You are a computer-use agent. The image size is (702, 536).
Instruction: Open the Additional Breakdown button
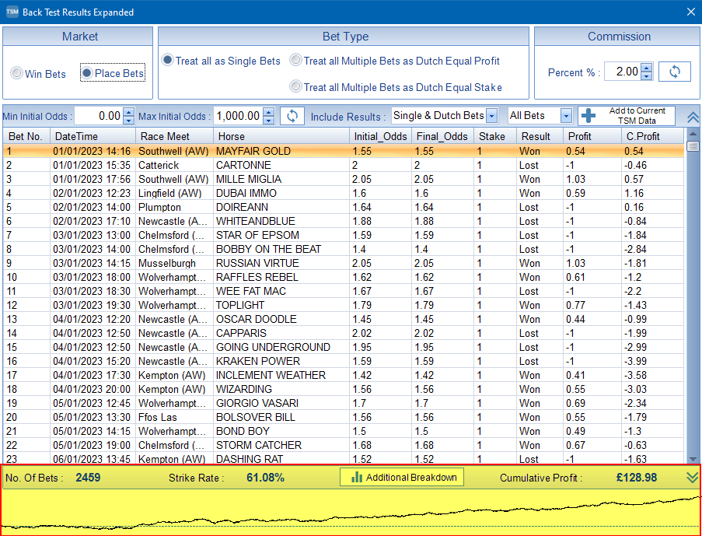(x=402, y=477)
